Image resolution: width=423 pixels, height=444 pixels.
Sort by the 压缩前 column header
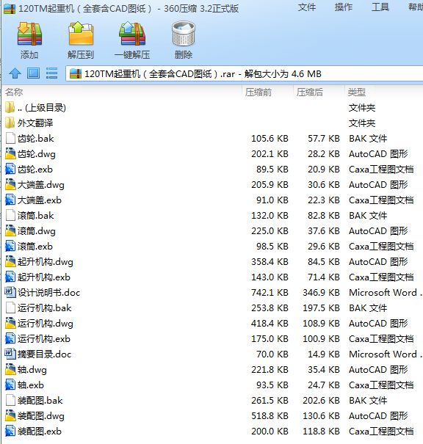pyautogui.click(x=258, y=92)
